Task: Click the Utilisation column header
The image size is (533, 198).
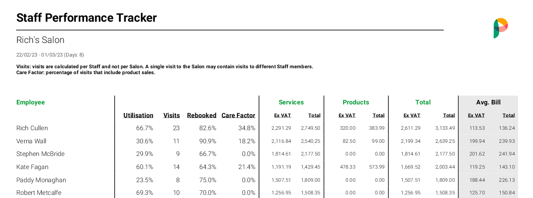Action: coord(138,115)
